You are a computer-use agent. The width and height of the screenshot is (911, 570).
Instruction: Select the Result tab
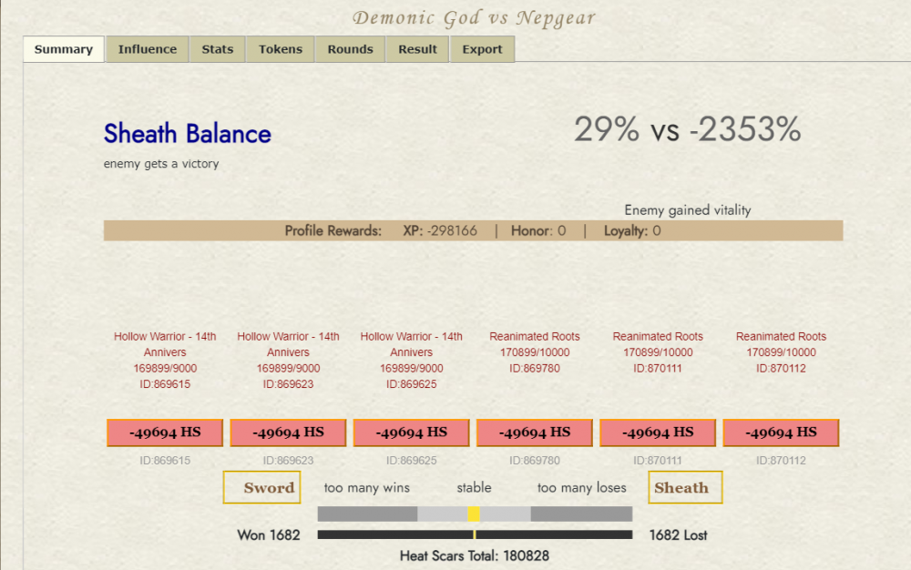point(417,49)
